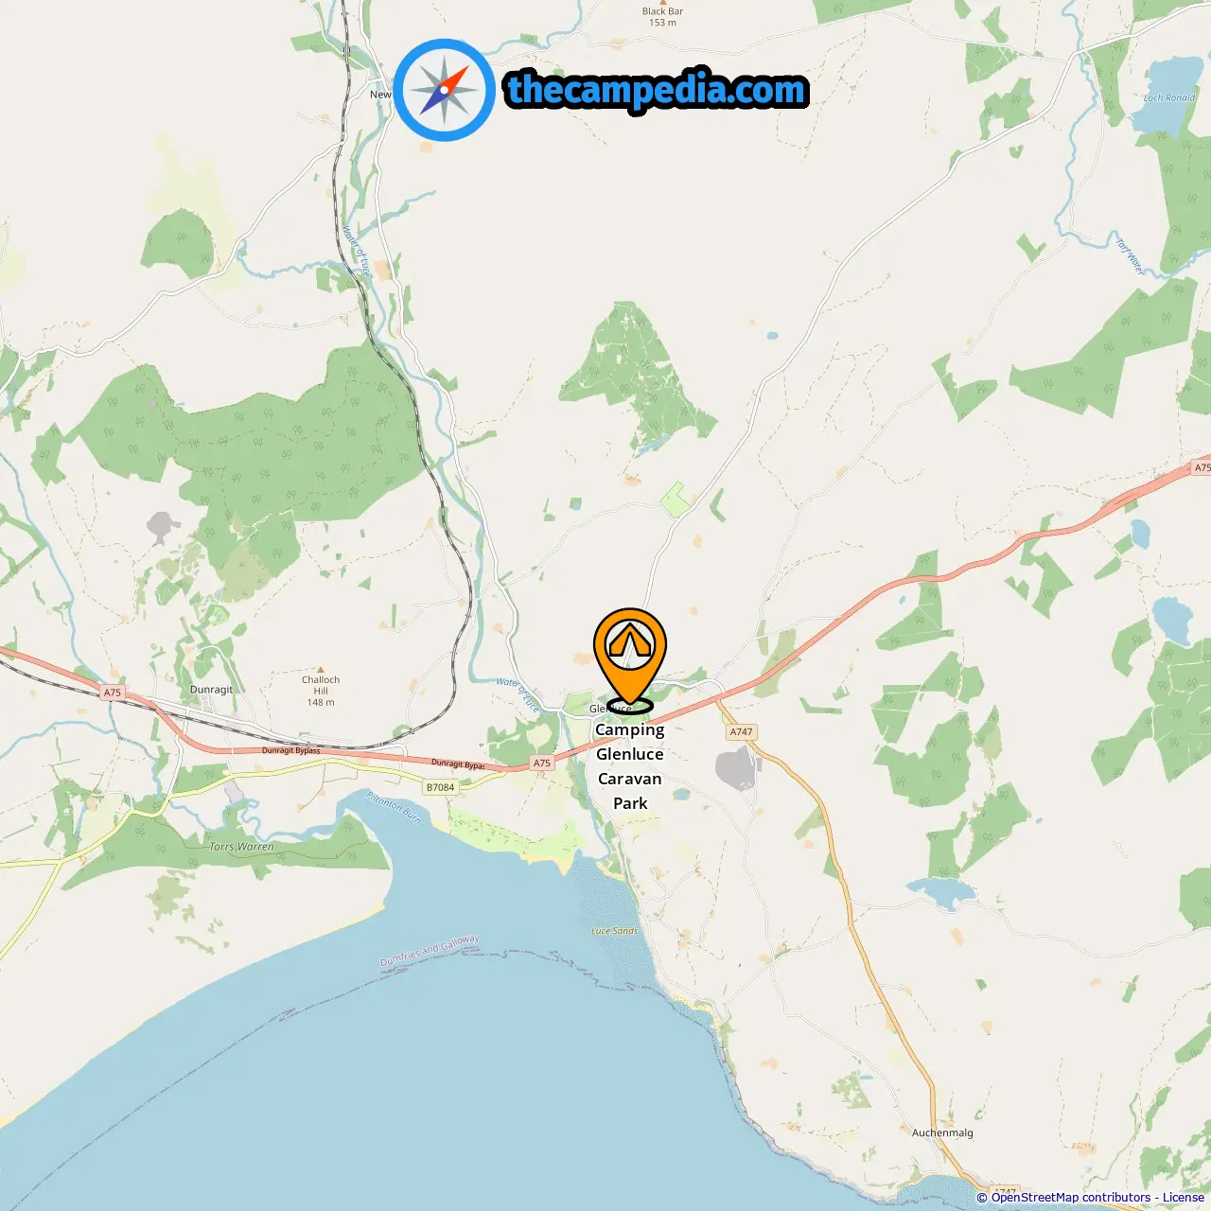Click the Loch Ronald lake label
This screenshot has height=1211, width=1211.
pos(1169,97)
